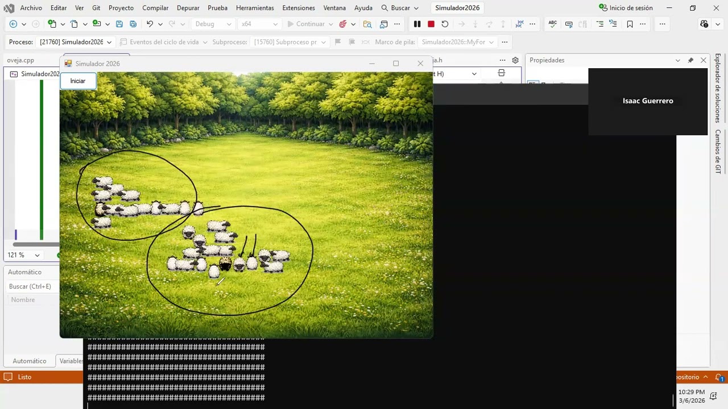
Task: Click the Hot Reload flame icon
Action: tap(342, 24)
